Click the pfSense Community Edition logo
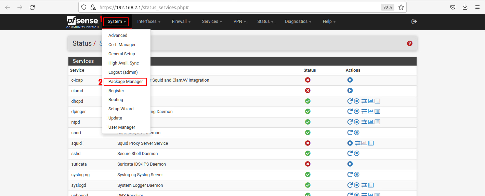 click(x=82, y=22)
